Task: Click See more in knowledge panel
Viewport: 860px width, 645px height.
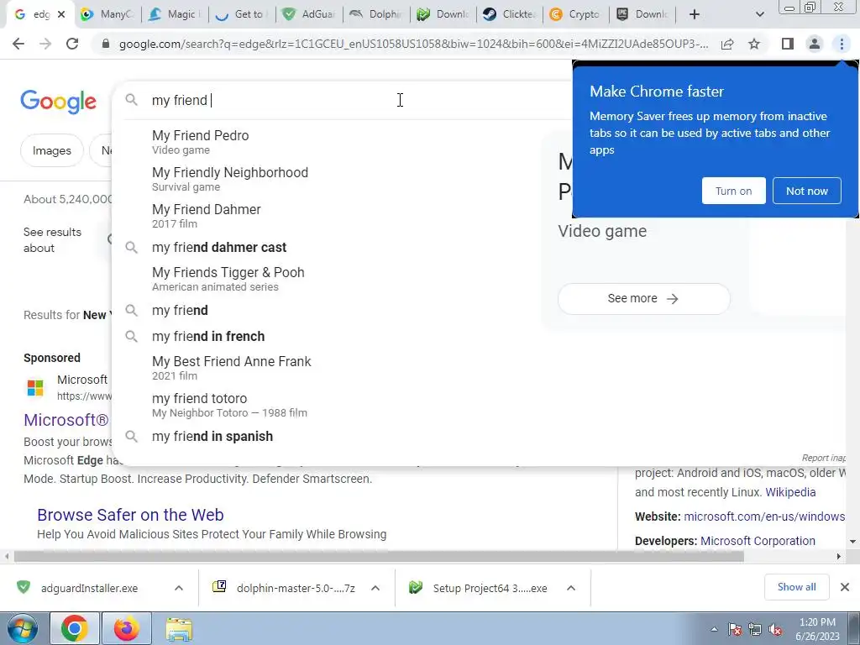Action: tap(643, 298)
